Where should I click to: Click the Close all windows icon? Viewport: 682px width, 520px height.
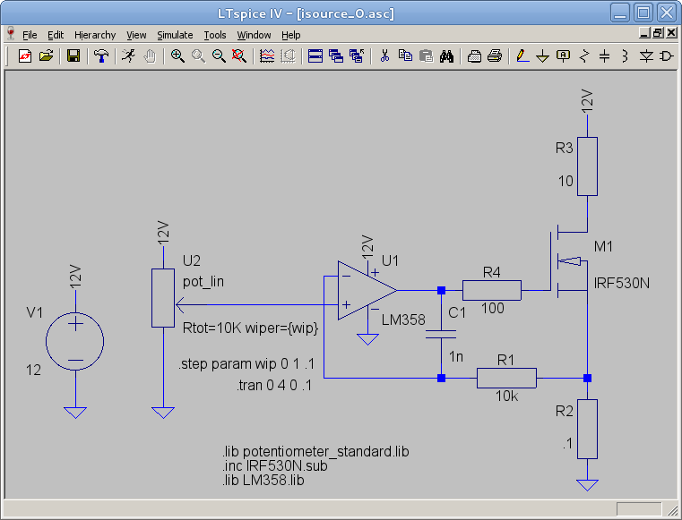[x=357, y=56]
